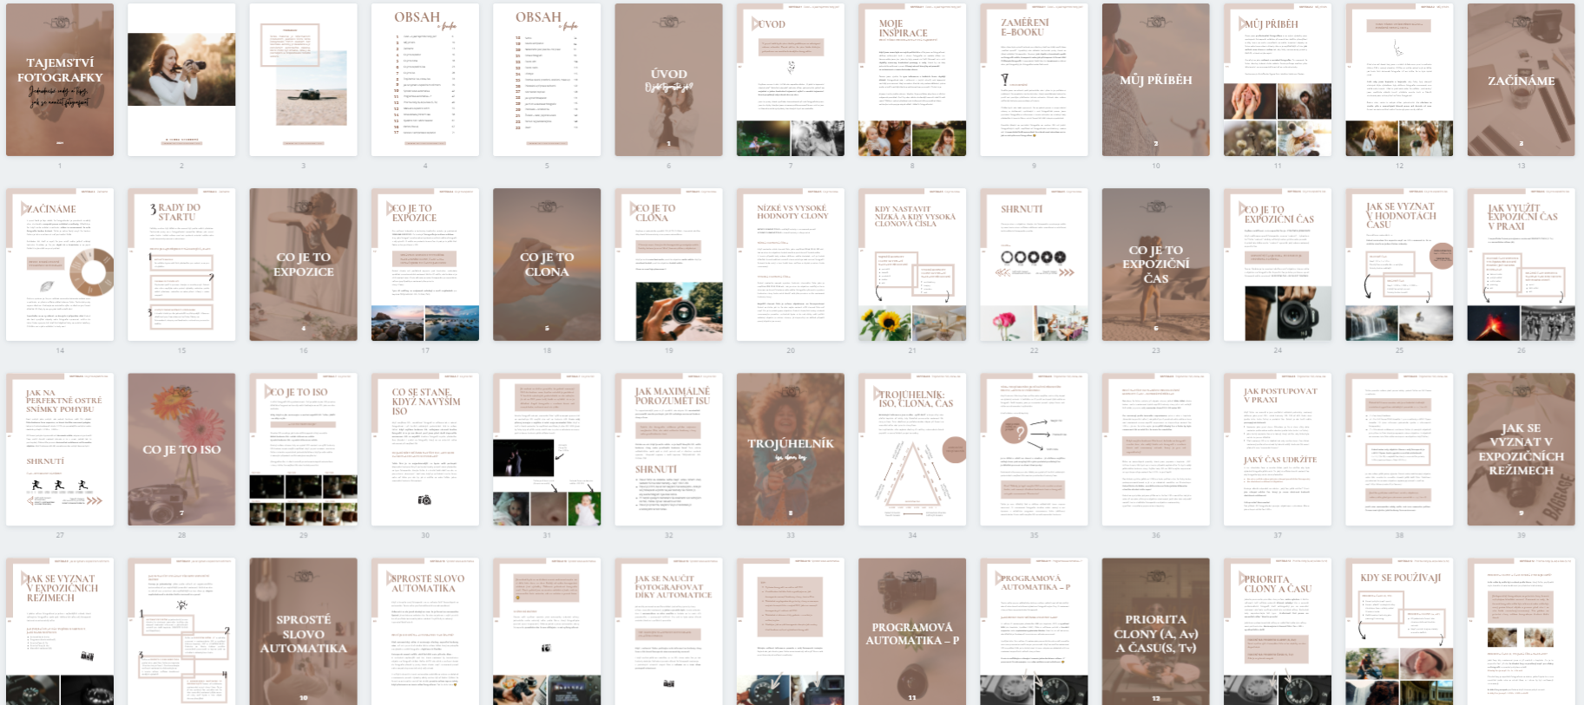Select 'Začínáme' page 14 with donut chart

[x=60, y=264]
